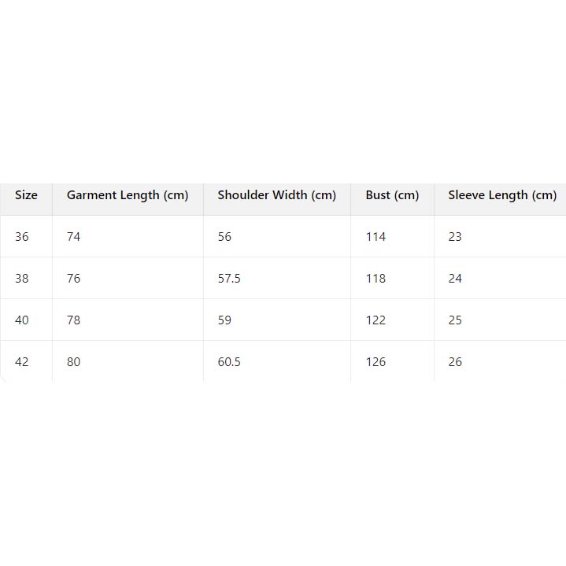Click the shoulder width value 60.5
566x566 pixels.
tap(229, 362)
